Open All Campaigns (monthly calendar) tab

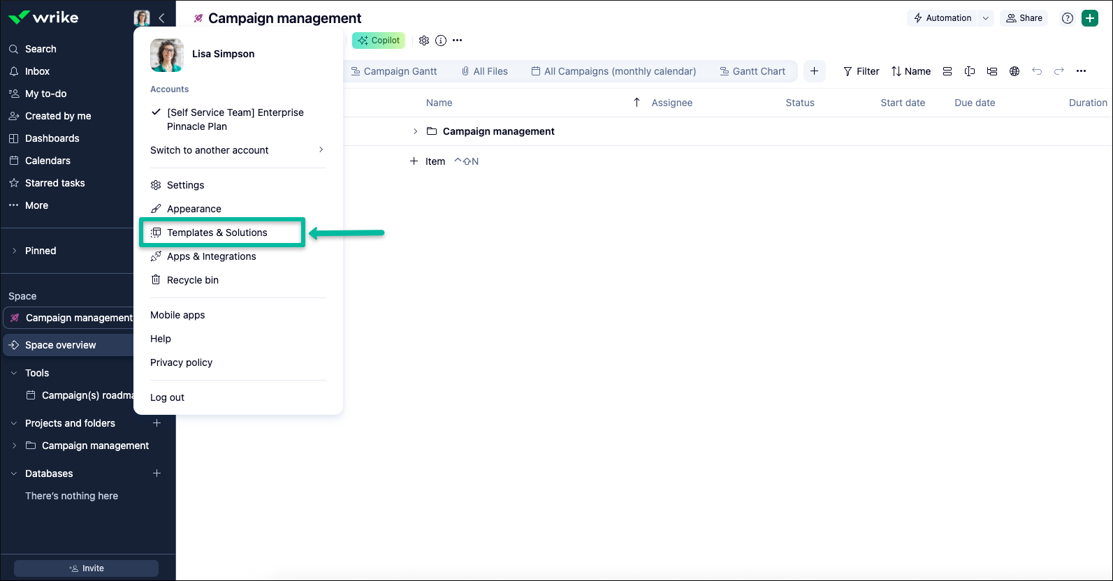point(613,71)
